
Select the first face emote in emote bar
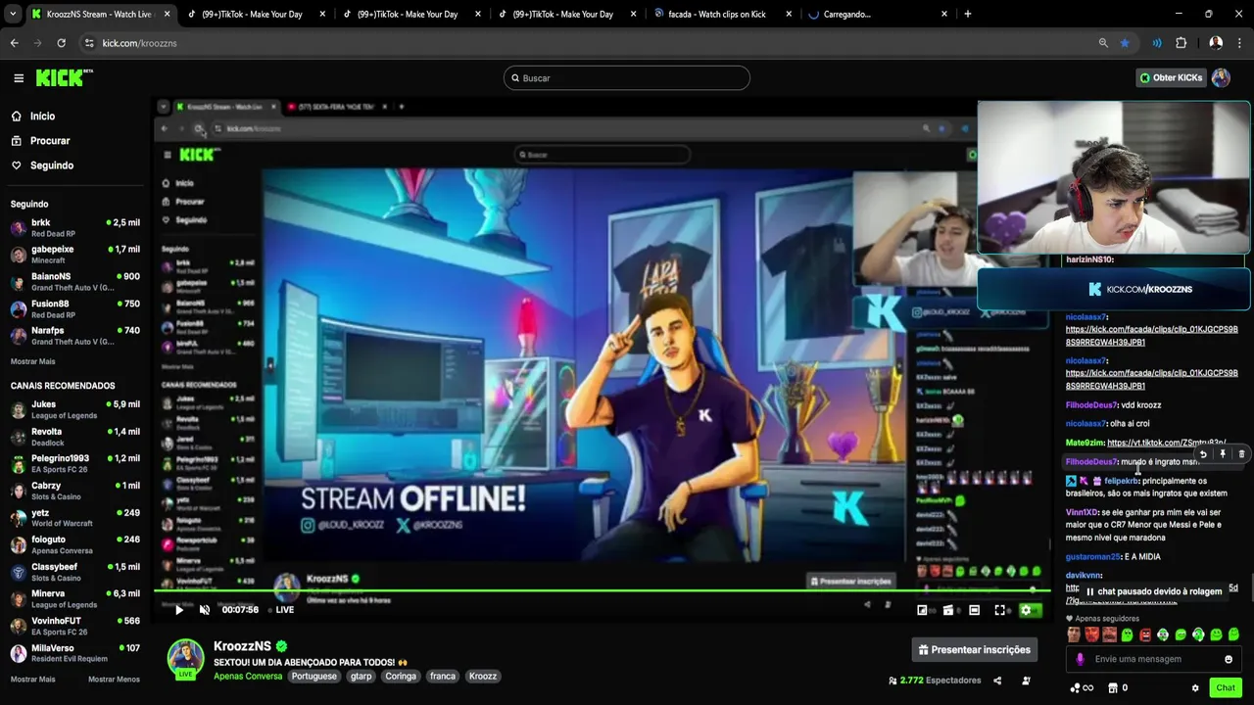point(1074,635)
